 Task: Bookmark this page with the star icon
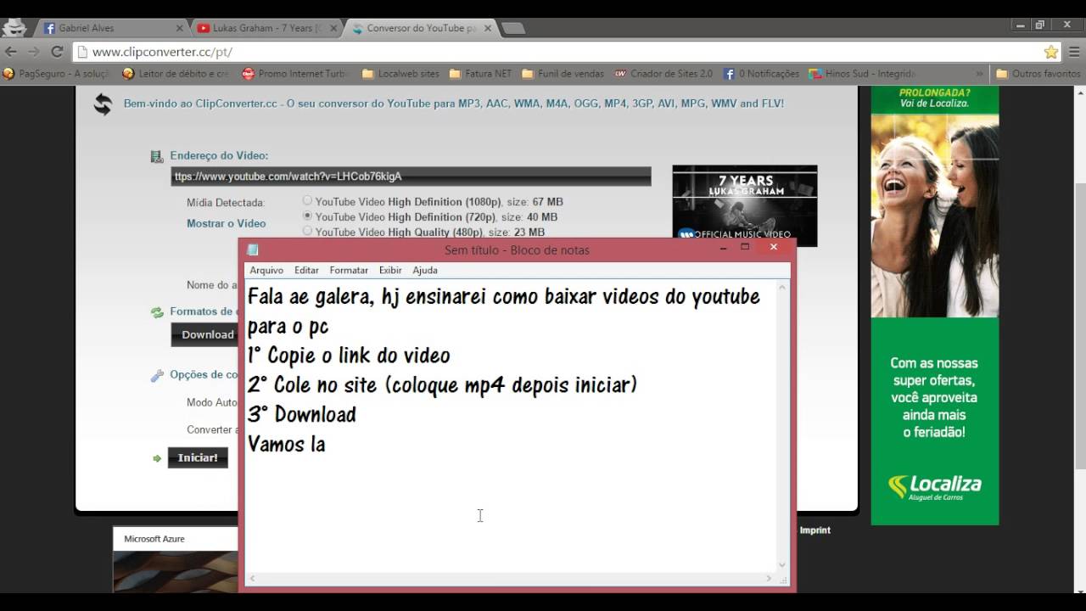coord(1051,52)
